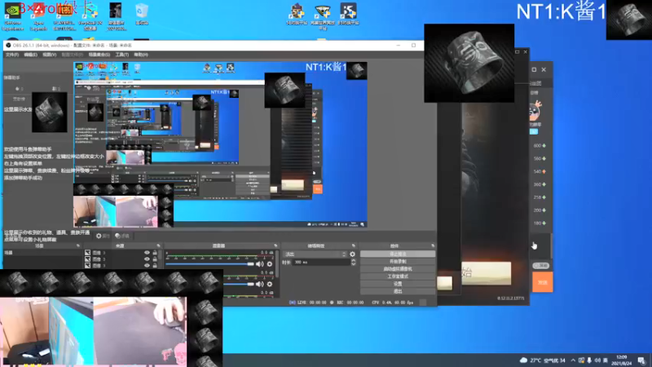Mute the first audio mixer channel
652x367 pixels.
point(260,263)
